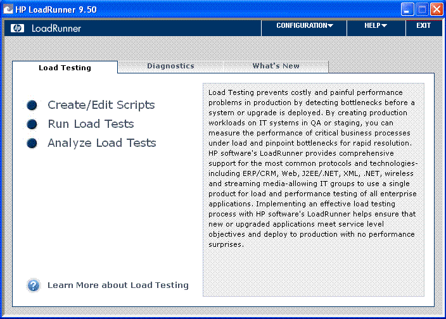Switch to the Load Testing tab

click(65, 68)
